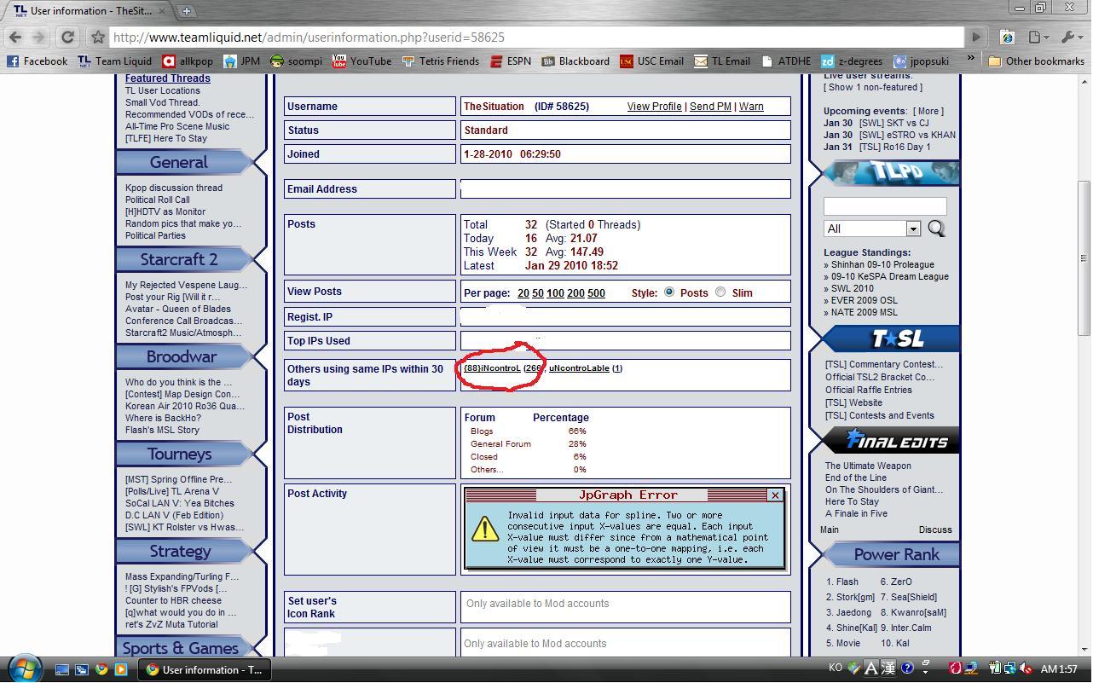Open the Facebook bookmark
The height and width of the screenshot is (683, 1093).
[37, 61]
